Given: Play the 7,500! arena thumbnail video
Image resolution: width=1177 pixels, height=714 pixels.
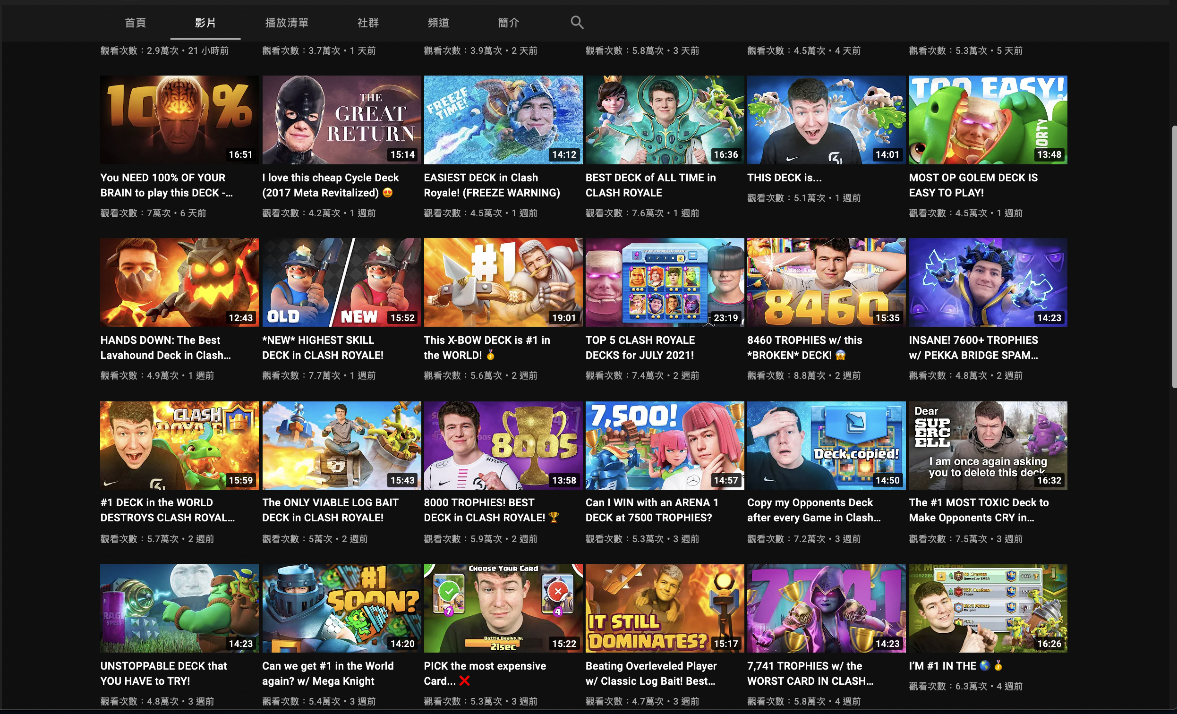Looking at the screenshot, I should 665,446.
